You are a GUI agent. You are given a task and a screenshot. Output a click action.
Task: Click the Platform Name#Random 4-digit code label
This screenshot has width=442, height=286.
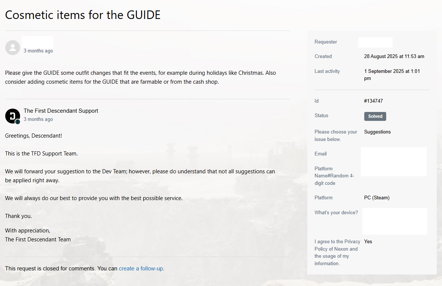pyautogui.click(x=334, y=176)
